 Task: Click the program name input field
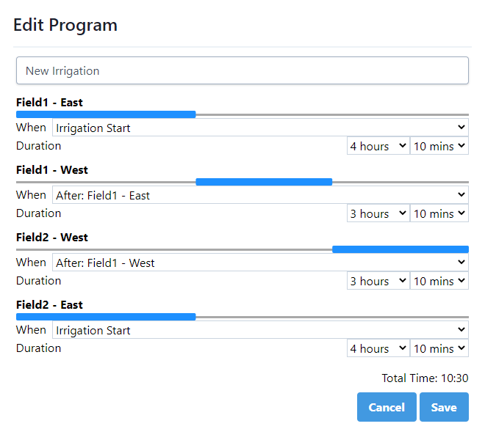point(242,71)
